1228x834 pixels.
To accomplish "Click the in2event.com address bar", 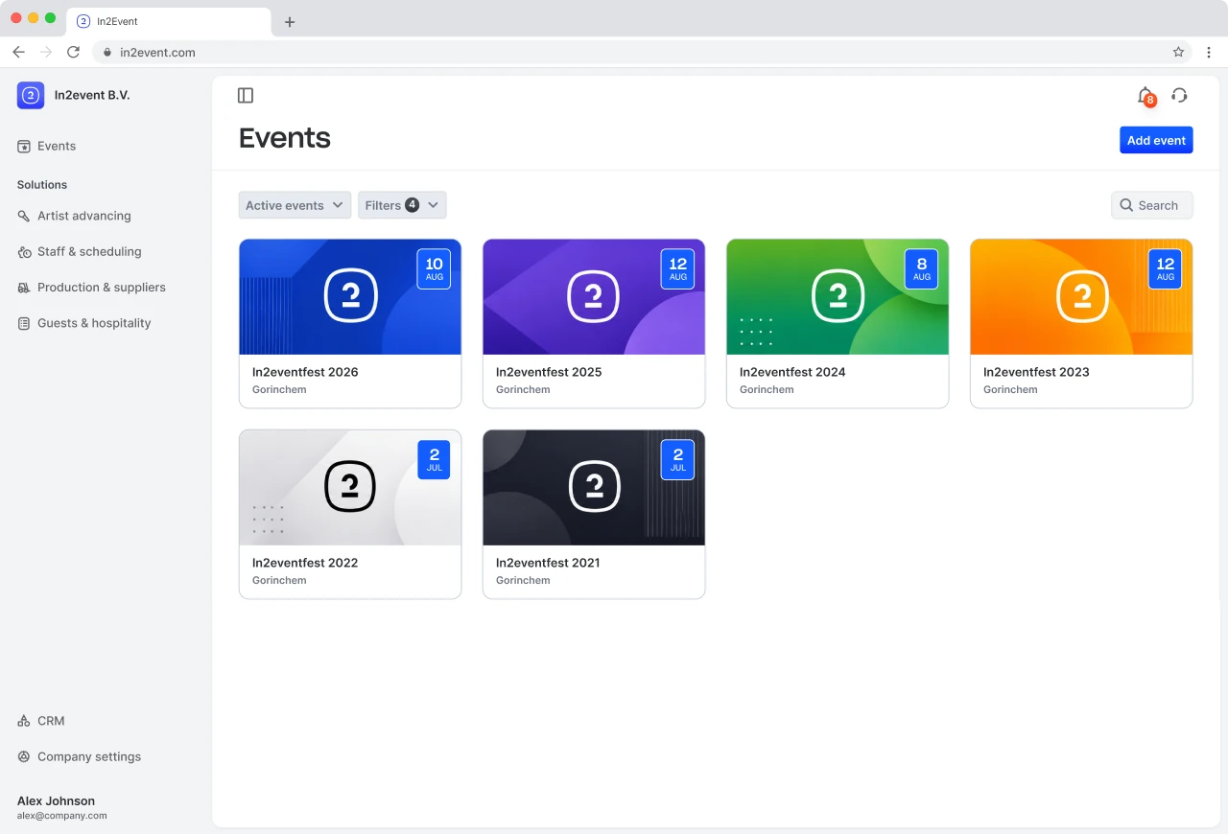I will tap(643, 52).
